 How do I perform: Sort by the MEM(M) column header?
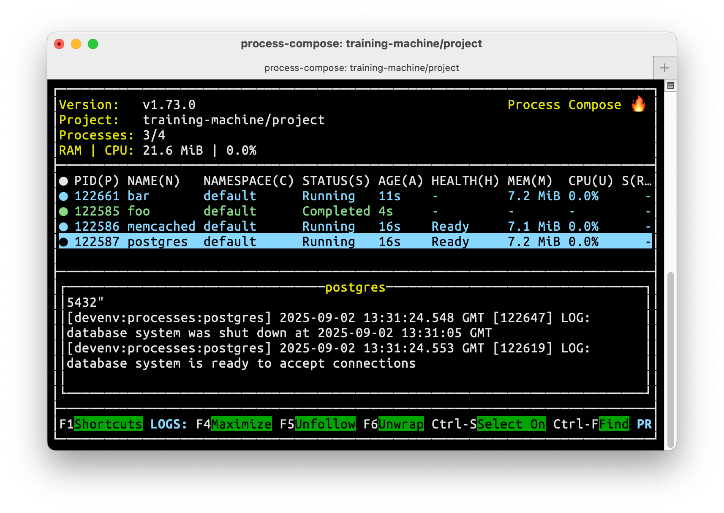[530, 181]
